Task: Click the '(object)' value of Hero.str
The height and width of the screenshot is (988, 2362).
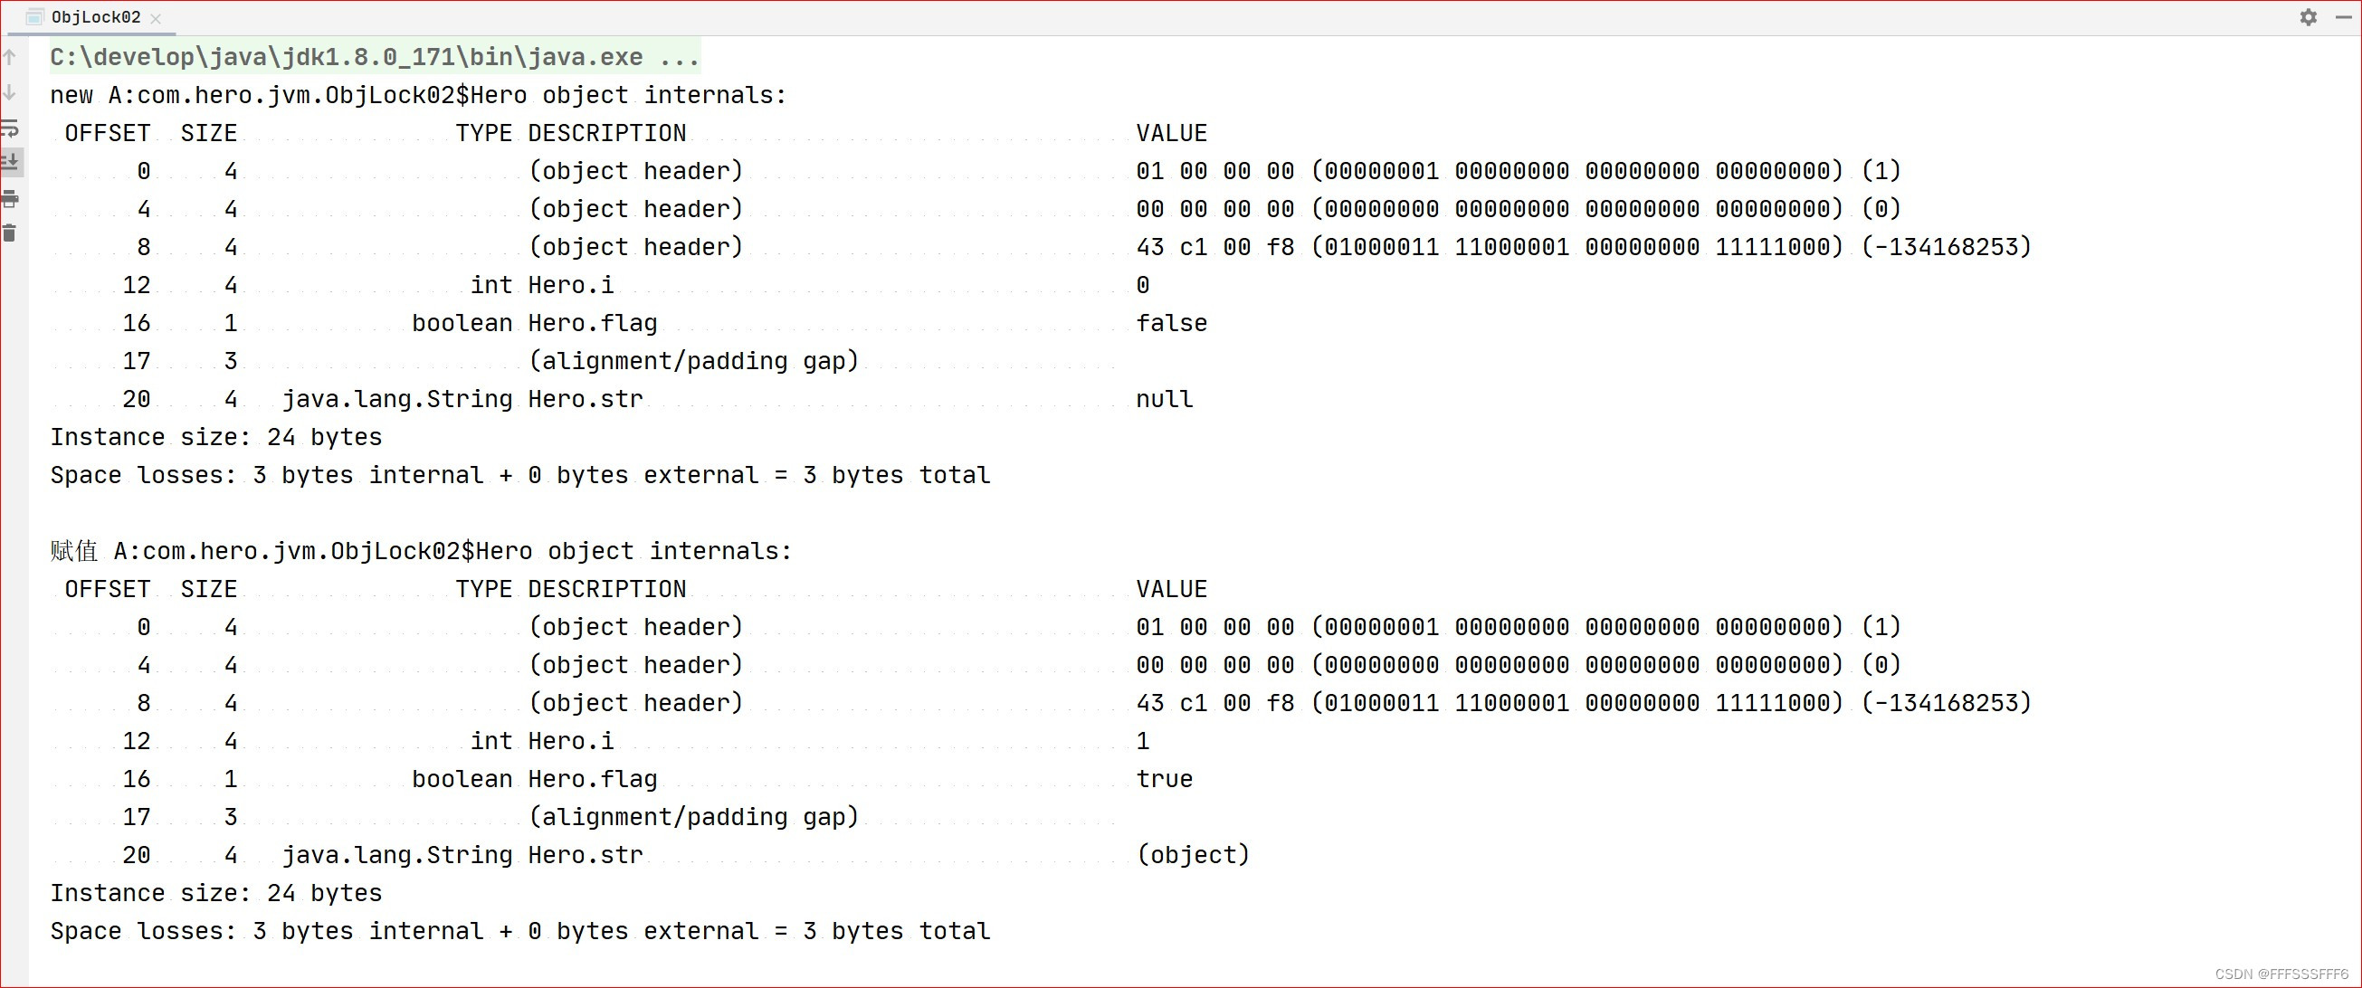Action: tap(1193, 855)
